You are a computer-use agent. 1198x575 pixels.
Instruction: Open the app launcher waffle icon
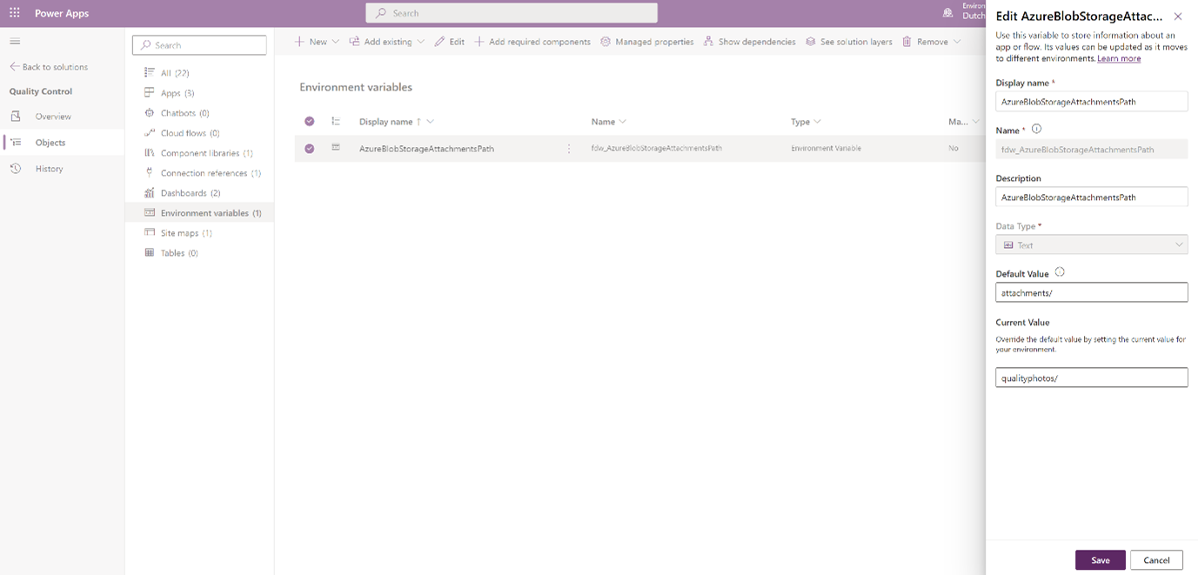15,13
